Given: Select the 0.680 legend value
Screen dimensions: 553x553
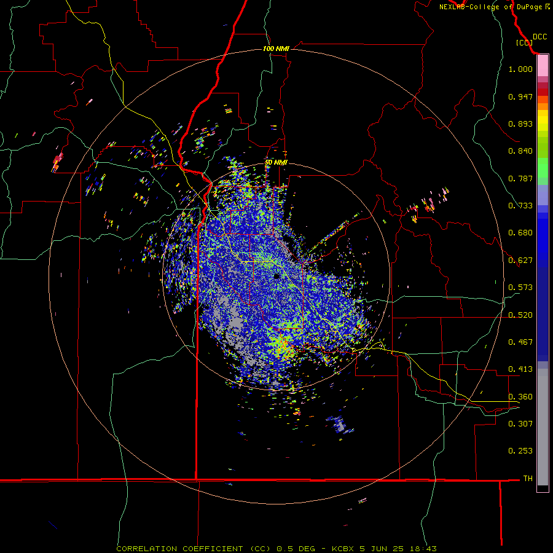Looking at the screenshot, I should (x=520, y=233).
